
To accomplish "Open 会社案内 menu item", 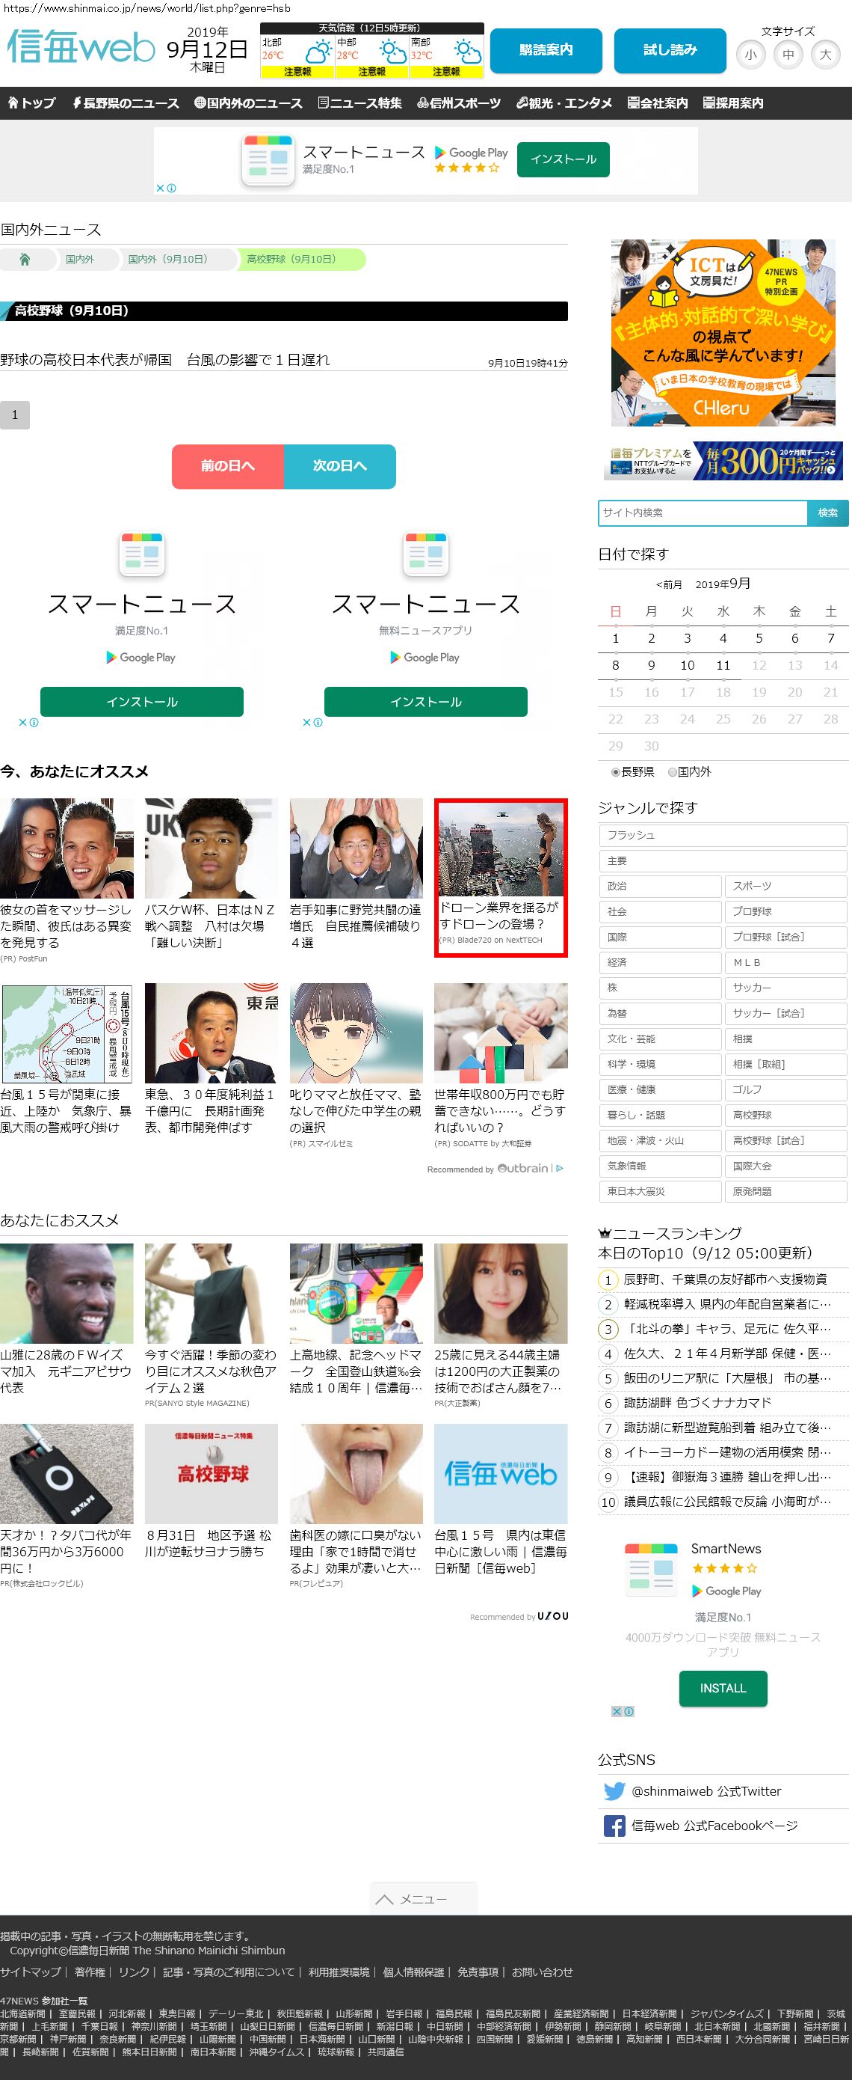I will [x=658, y=103].
